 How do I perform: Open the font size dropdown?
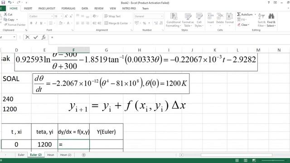[62, 16]
